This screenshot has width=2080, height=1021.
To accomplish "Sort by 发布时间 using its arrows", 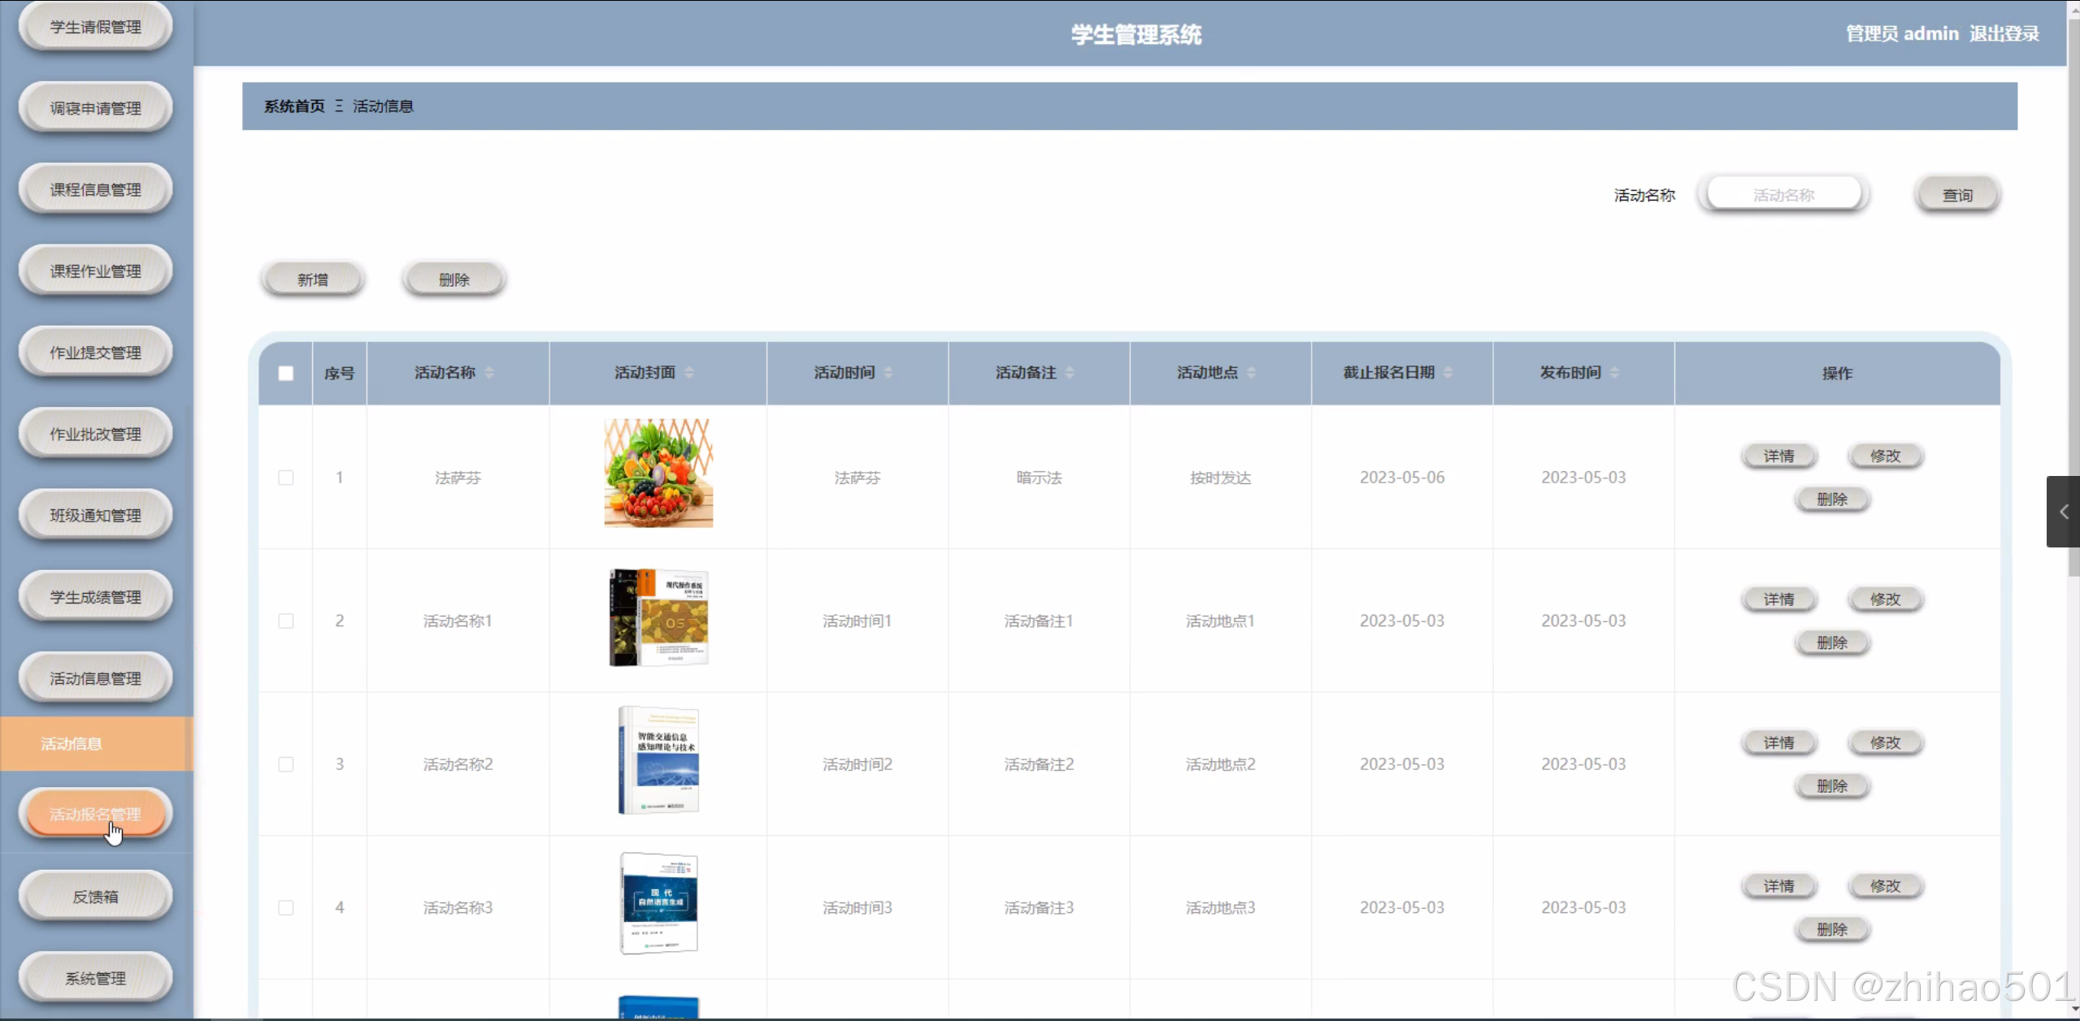I will (x=1614, y=373).
